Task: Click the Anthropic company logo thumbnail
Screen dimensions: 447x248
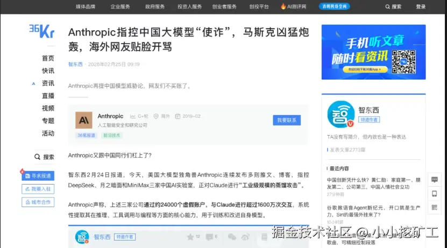Action: (x=83, y=120)
